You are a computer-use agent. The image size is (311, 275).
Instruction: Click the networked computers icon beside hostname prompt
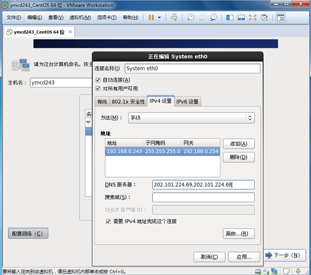point(21,65)
